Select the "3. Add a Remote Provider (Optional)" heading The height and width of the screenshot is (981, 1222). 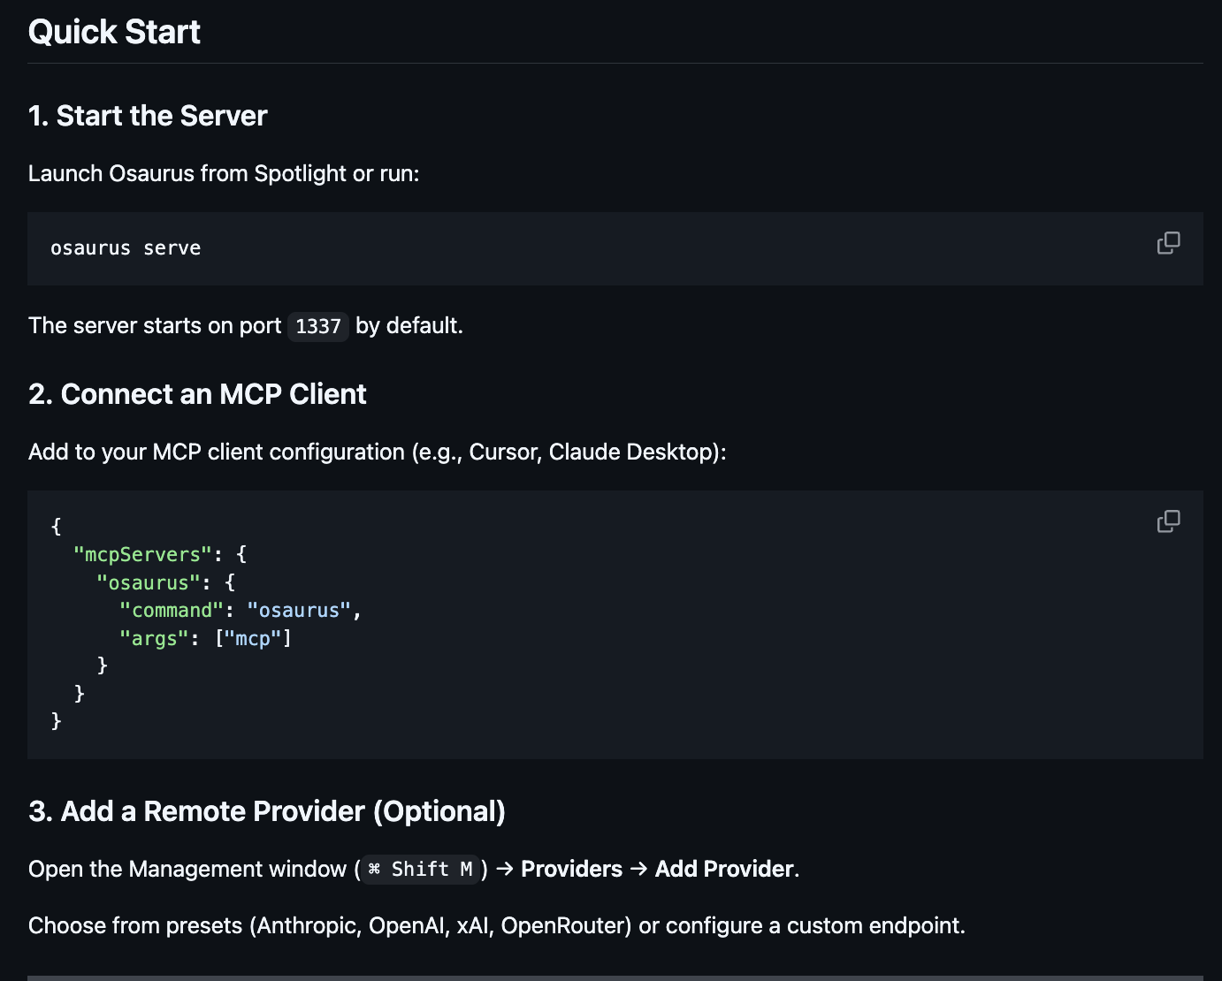266,811
